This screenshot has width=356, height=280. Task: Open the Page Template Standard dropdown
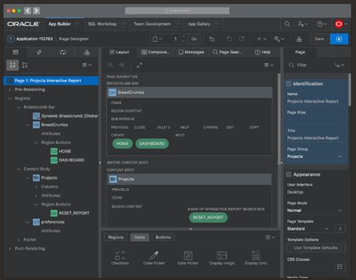pyautogui.click(x=308, y=229)
